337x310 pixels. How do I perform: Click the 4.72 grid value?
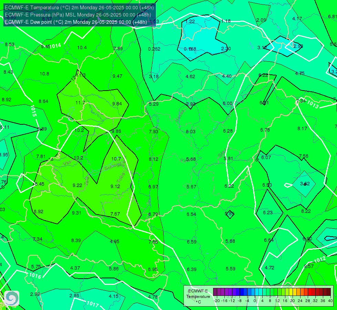[270, 268]
